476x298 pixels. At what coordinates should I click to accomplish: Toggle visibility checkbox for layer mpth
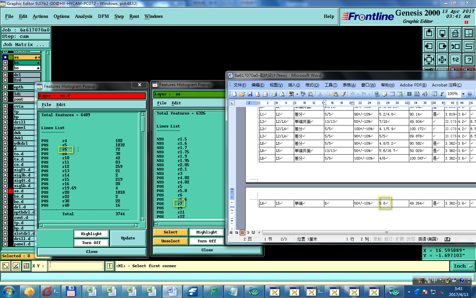pos(5,87)
